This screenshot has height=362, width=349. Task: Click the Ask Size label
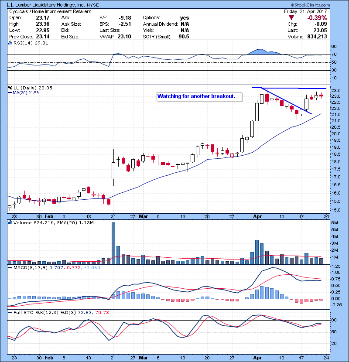click(x=71, y=24)
